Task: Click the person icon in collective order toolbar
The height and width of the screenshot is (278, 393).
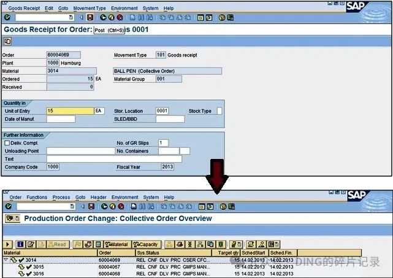Action: tap(261, 244)
